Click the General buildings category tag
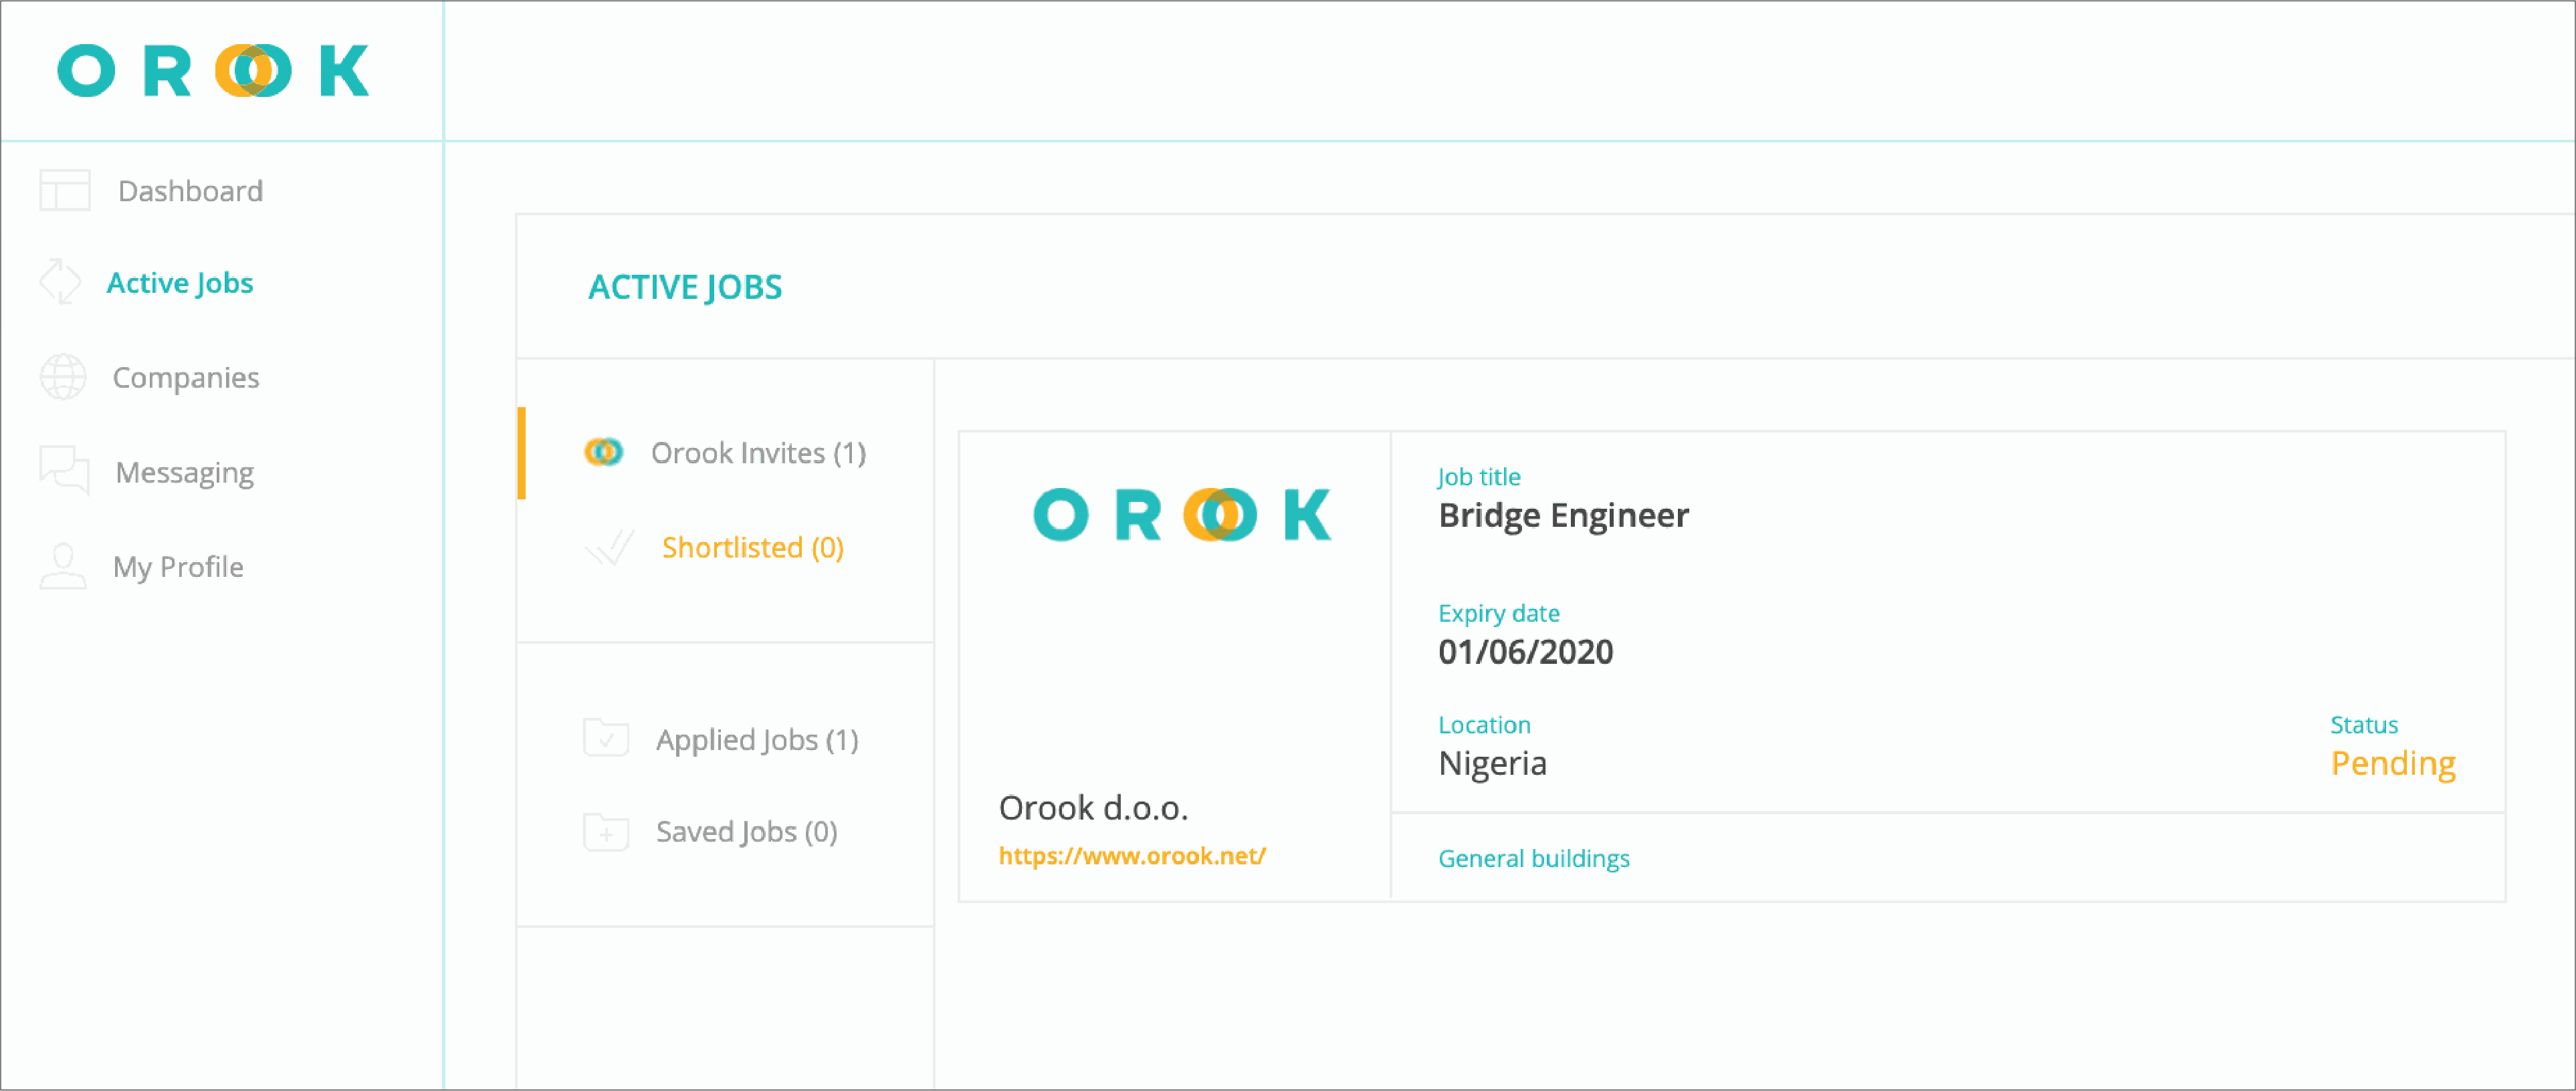 click(x=1533, y=859)
